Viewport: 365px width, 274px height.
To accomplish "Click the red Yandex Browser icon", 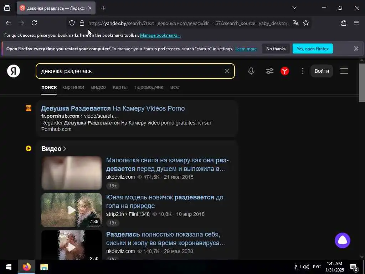I will [285, 71].
